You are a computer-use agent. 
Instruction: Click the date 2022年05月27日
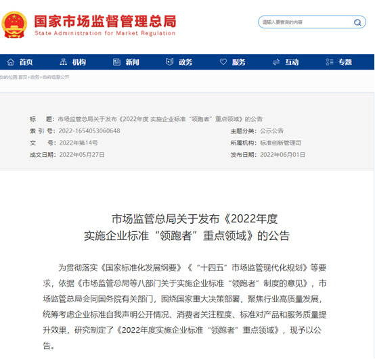tap(82, 155)
